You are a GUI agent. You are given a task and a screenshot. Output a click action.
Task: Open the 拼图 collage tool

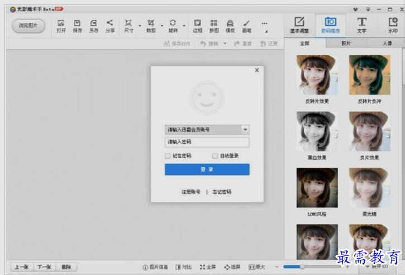213,26
